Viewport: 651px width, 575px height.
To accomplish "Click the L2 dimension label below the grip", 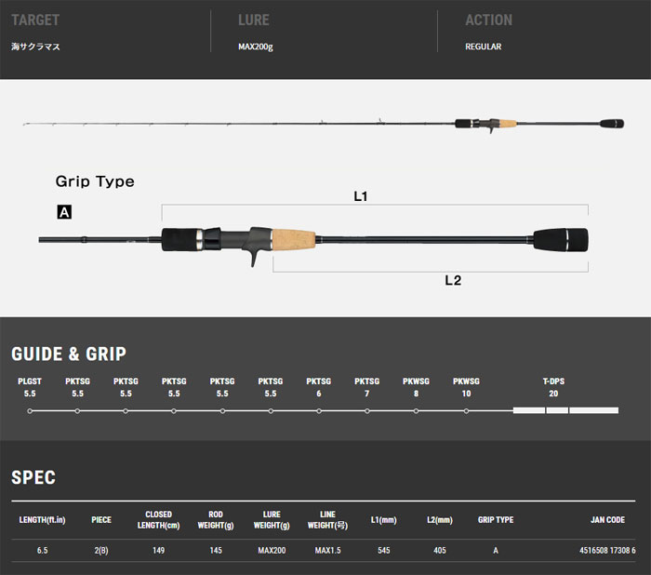I will [x=453, y=280].
